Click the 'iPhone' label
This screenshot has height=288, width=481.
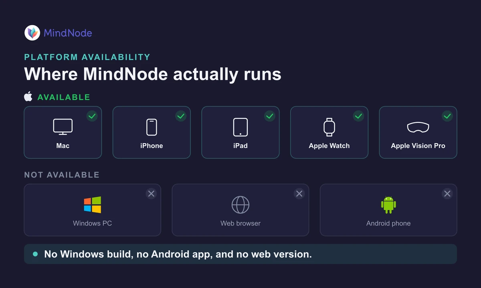point(152,146)
